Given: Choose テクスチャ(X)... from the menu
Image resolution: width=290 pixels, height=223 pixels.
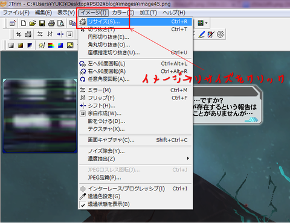Looking at the screenshot, I should click(x=135, y=129).
